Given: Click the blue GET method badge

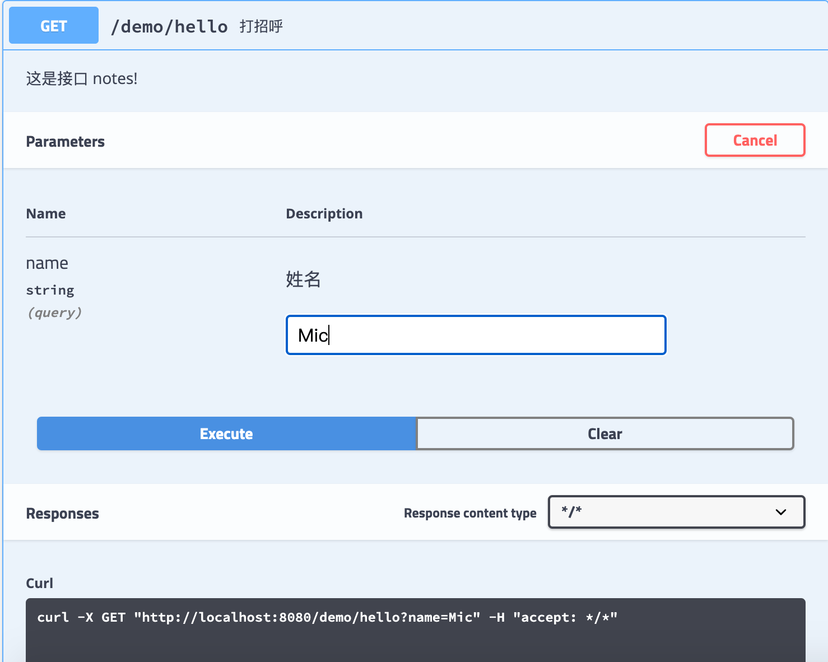Looking at the screenshot, I should coord(54,26).
